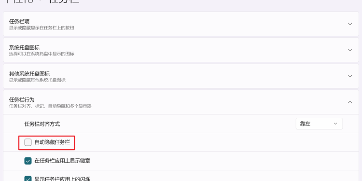Click the 自动隐藏任务栏 label text
Screen dimensions: 362x181
coord(52,142)
